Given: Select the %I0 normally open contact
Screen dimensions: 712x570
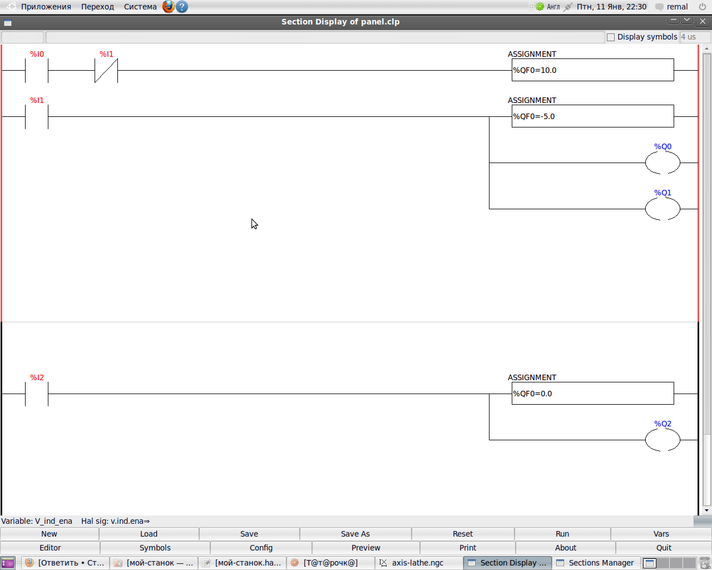Looking at the screenshot, I should point(37,70).
